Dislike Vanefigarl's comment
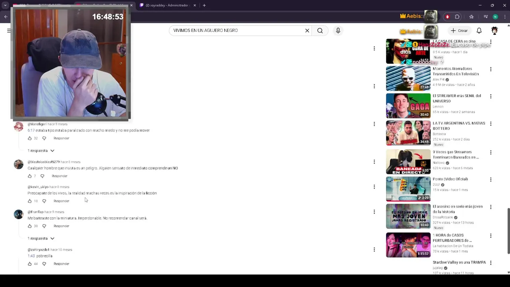Viewport: 510px width, 287px height. click(44, 138)
